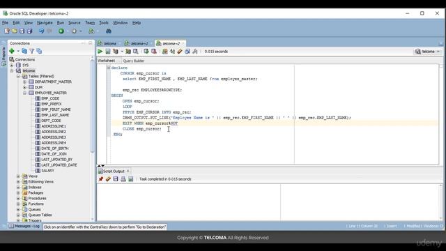Screen dimensions: 446x251
Task: Click the Explain Plan icon
Action: [x=116, y=52]
